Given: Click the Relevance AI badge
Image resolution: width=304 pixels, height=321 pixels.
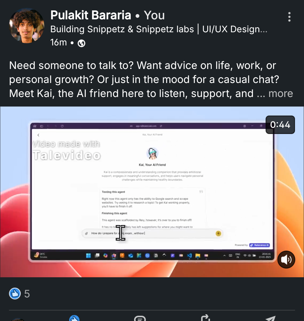Looking at the screenshot, I should coord(259,245).
